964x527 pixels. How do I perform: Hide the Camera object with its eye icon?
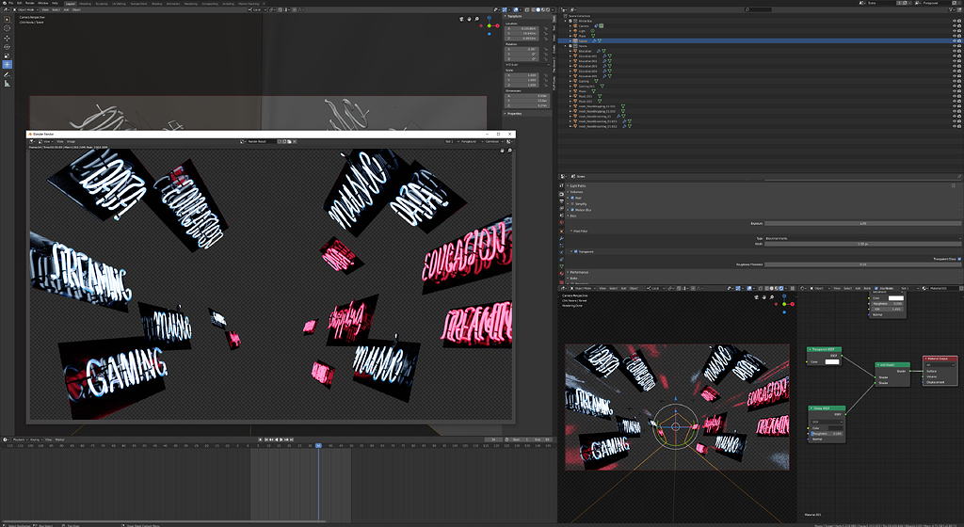(955, 25)
